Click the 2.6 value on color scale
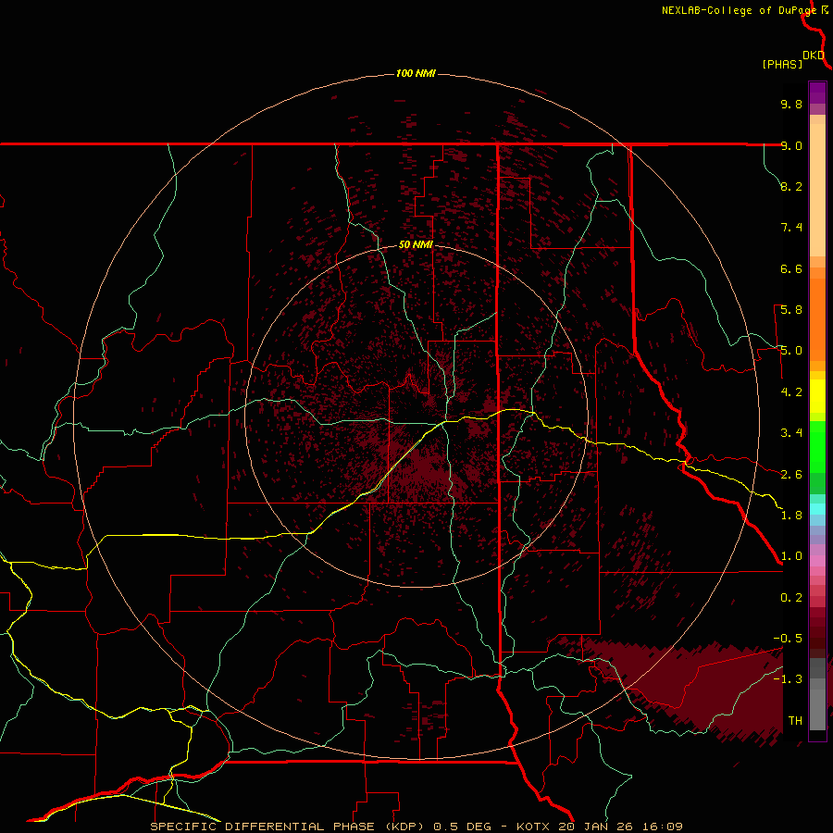The width and height of the screenshot is (833, 833). (791, 475)
